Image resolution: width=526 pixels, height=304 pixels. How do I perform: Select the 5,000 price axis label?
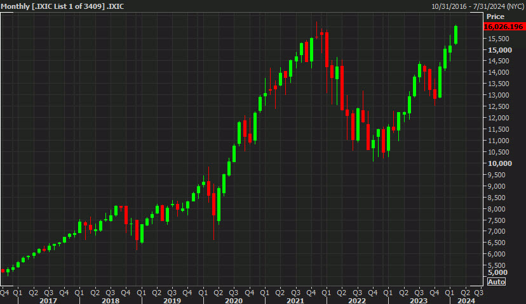(497, 272)
